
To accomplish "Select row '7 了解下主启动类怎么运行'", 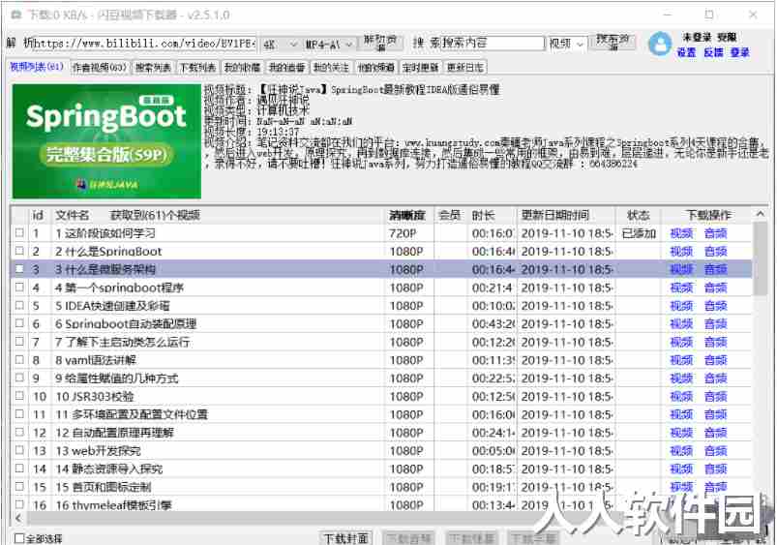I will 380,342.
